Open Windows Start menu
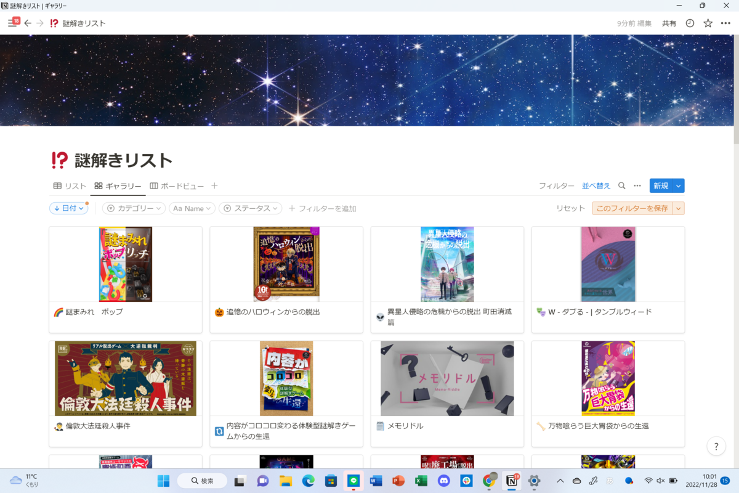The width and height of the screenshot is (739, 493). [164, 481]
